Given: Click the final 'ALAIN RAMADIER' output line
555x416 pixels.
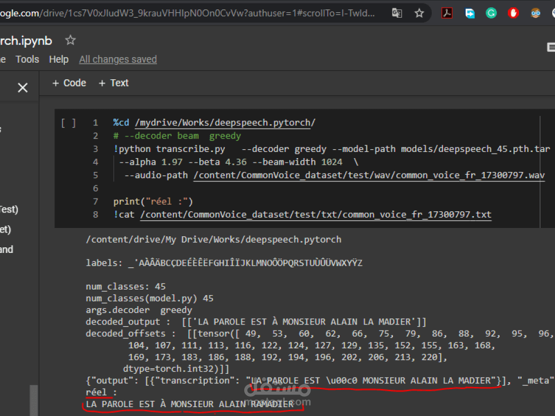Looking at the screenshot, I should click(x=190, y=404).
